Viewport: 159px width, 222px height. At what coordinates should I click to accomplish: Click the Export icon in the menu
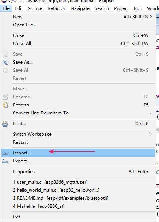(5, 161)
